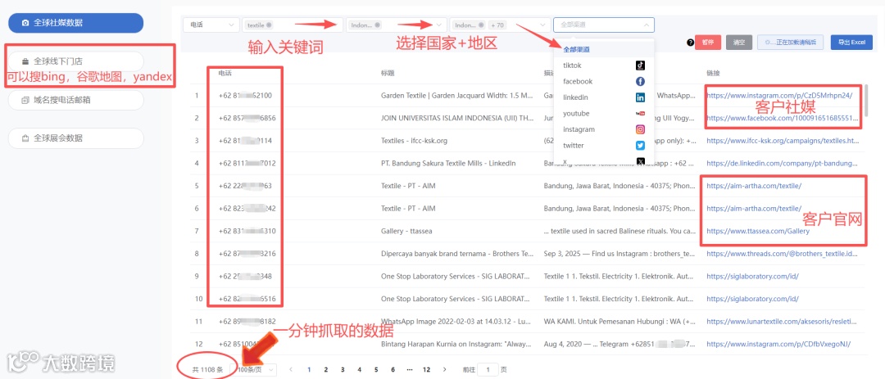This screenshot has height=379, width=885.
Task: Select title 'PT. Bandung Sakura Textile Mills'
Action: [x=449, y=163]
